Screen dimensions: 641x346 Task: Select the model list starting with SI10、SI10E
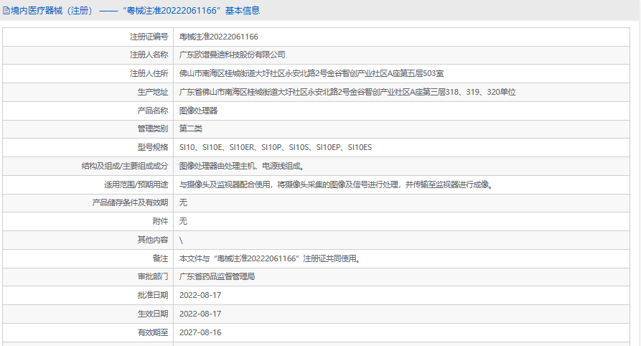coord(276,147)
